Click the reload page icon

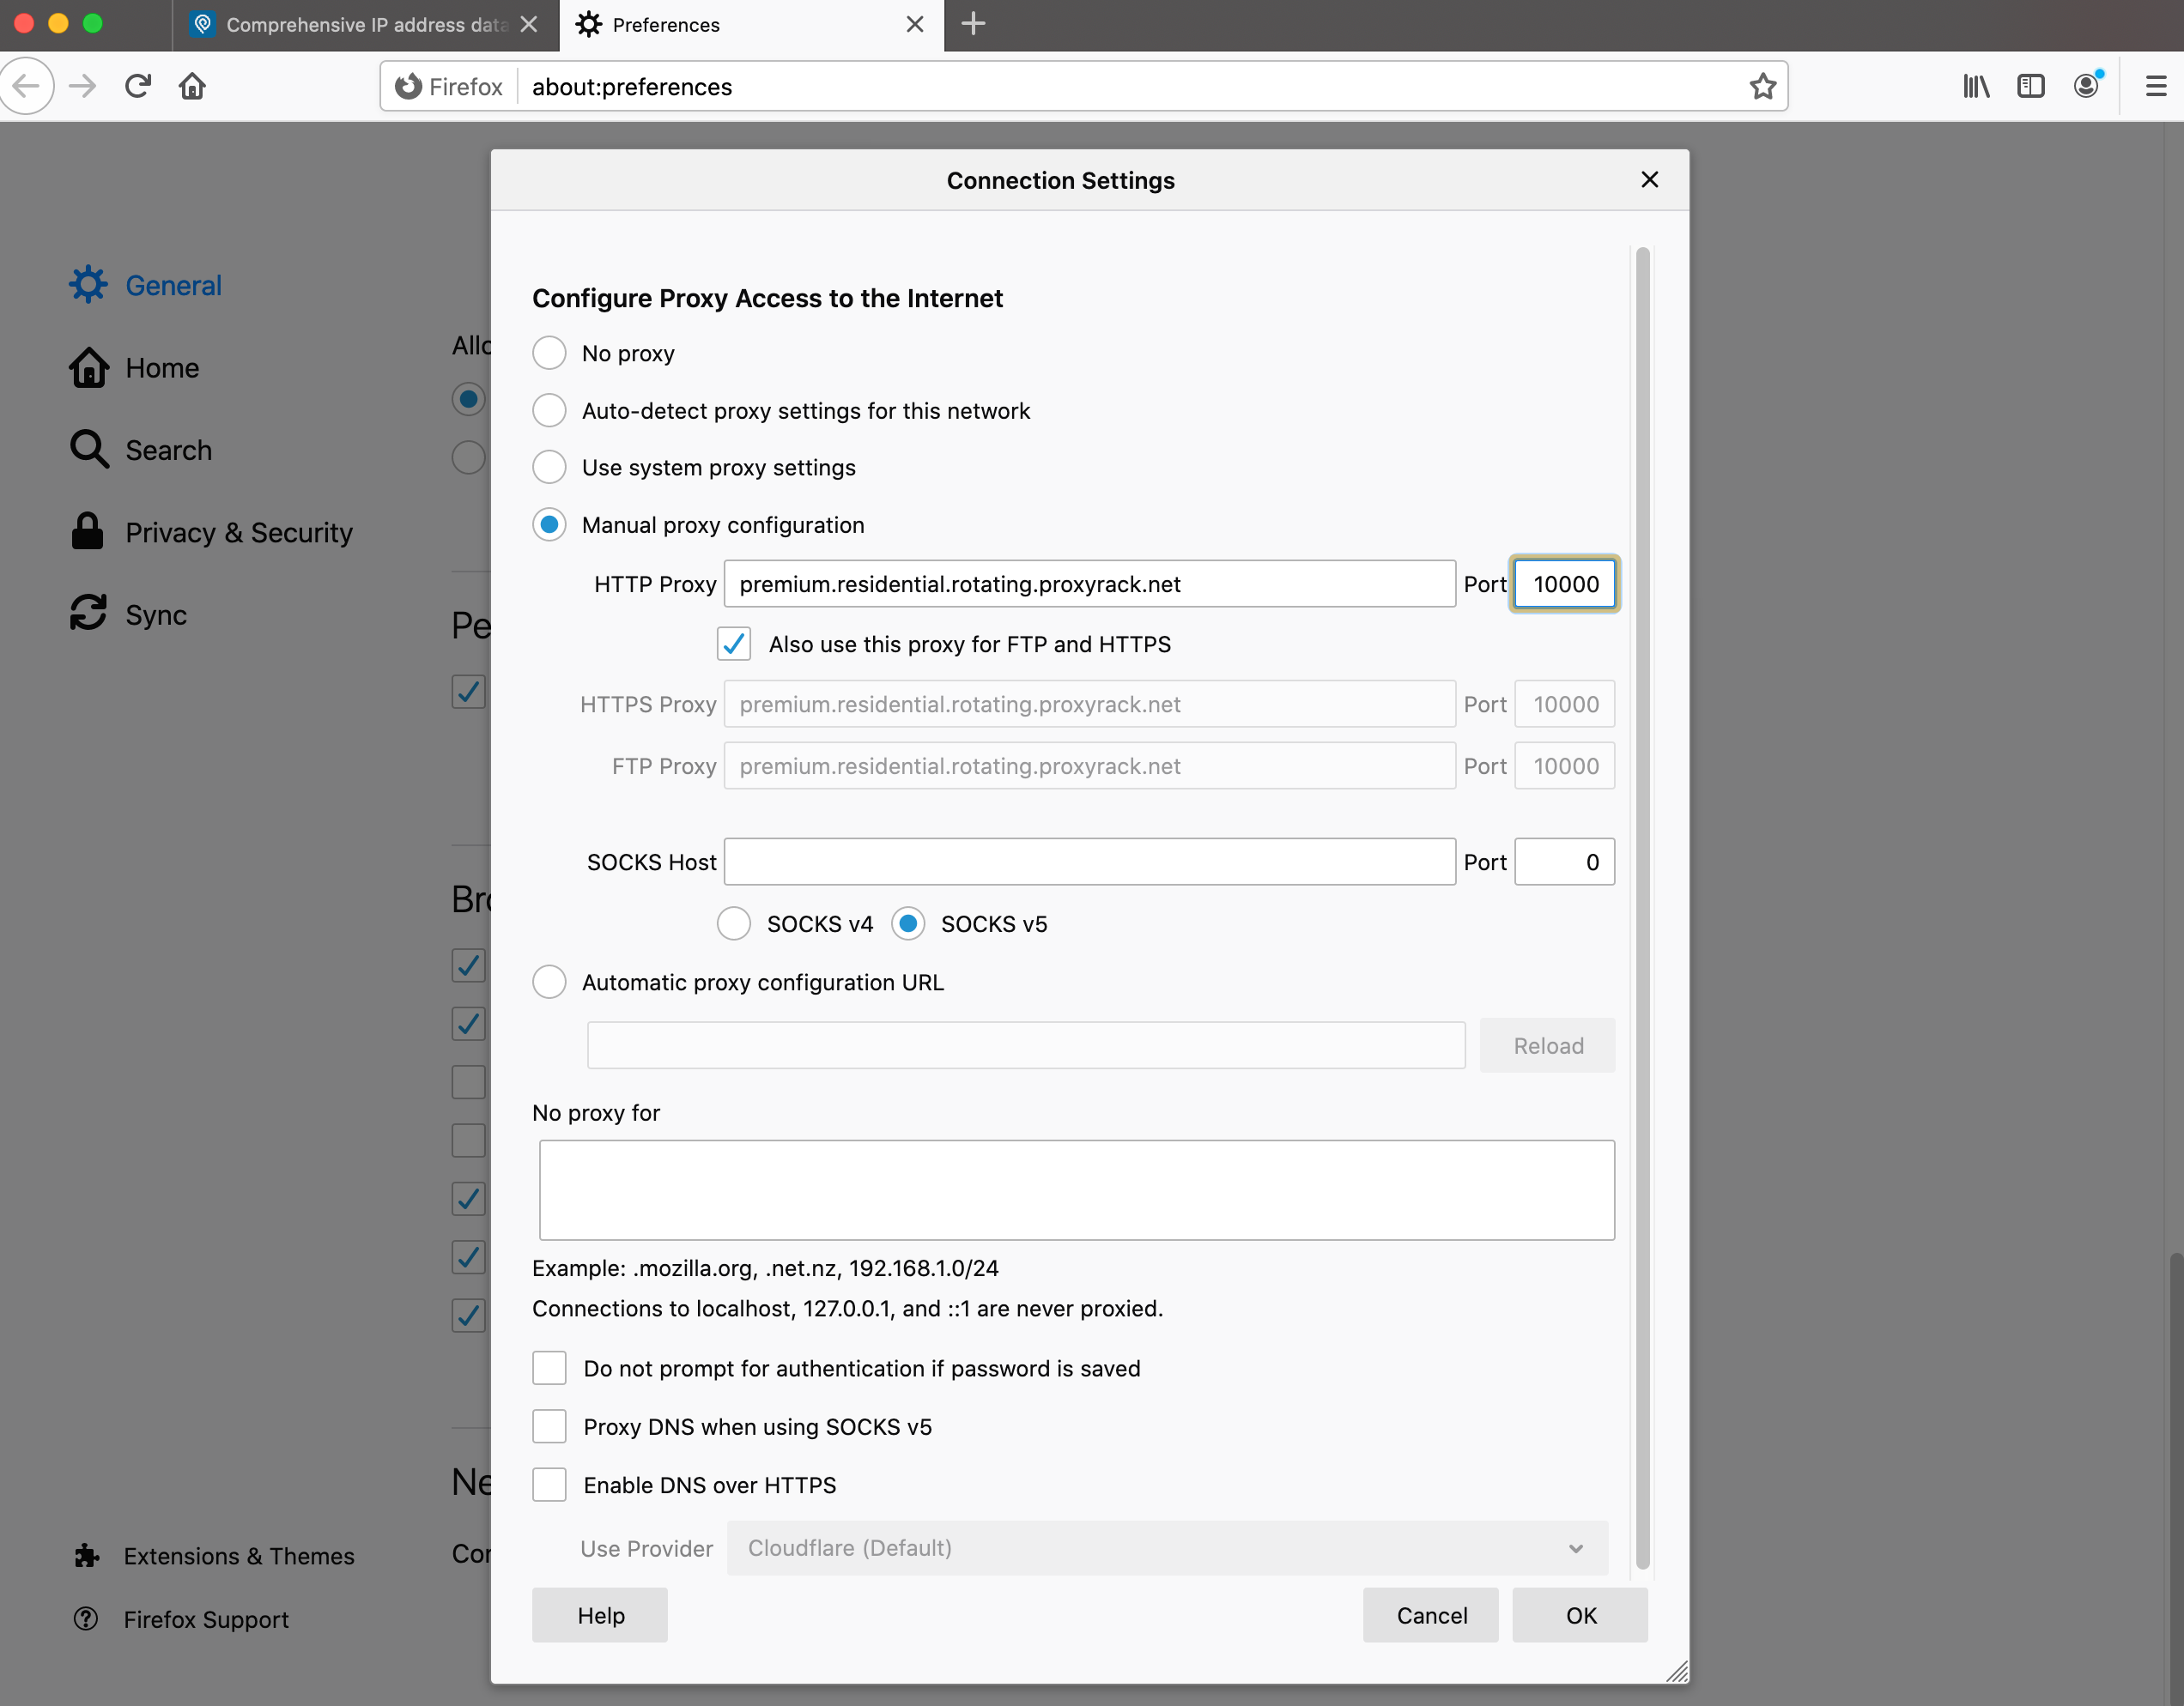[x=138, y=86]
